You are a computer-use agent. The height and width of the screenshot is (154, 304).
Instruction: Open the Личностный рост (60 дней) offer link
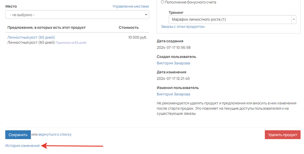click(31, 37)
